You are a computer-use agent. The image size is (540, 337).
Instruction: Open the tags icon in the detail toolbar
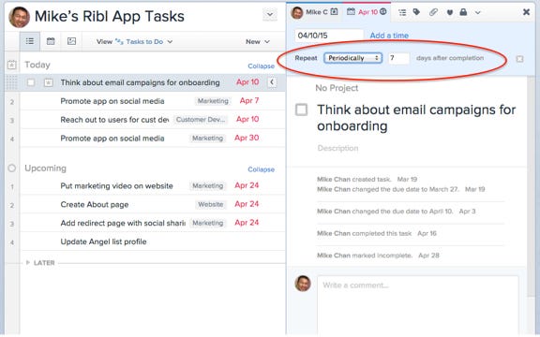416,12
